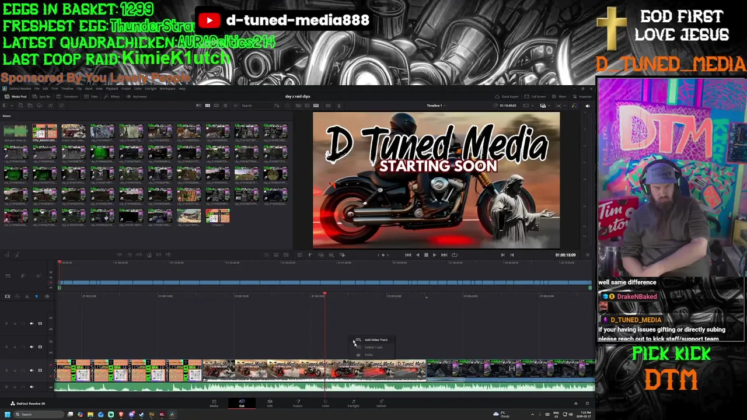Open the Inspector panel

coord(582,96)
